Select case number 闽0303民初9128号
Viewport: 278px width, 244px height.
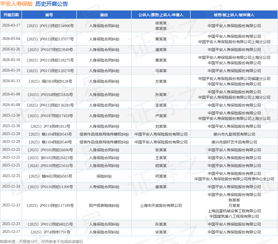click(x=50, y=81)
